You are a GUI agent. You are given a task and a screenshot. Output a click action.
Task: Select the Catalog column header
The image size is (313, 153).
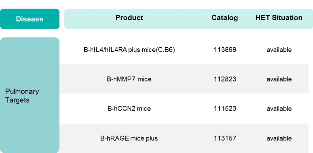[225, 18]
